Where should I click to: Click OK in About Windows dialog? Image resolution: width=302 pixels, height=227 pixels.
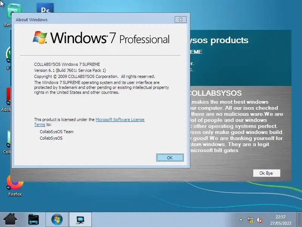(170, 158)
